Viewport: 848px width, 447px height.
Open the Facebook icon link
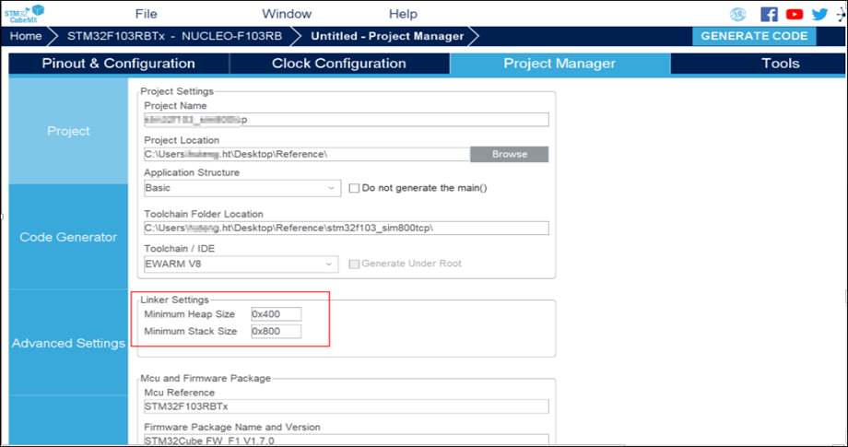[x=769, y=14]
